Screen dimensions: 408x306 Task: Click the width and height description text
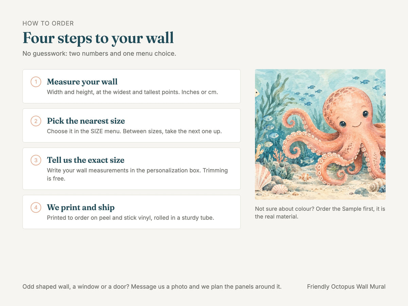coord(132,92)
